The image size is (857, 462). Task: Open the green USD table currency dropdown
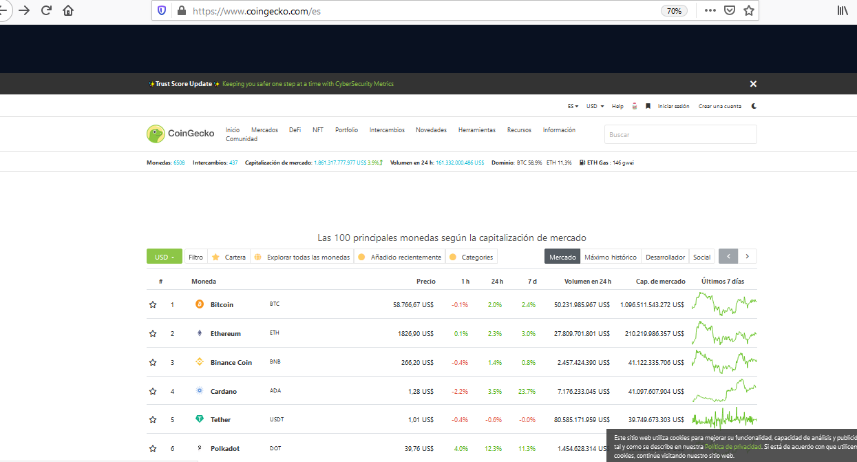[165, 257]
